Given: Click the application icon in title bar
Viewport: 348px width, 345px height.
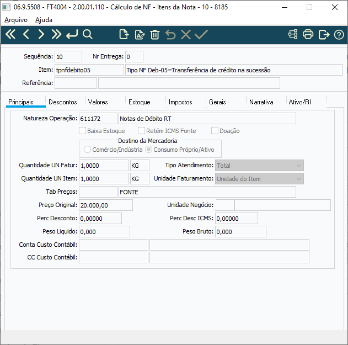Looking at the screenshot, I should (6, 7).
